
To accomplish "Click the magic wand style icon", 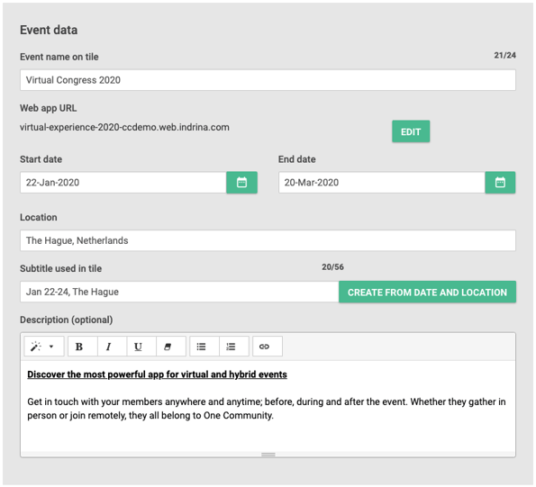I will click(x=35, y=347).
